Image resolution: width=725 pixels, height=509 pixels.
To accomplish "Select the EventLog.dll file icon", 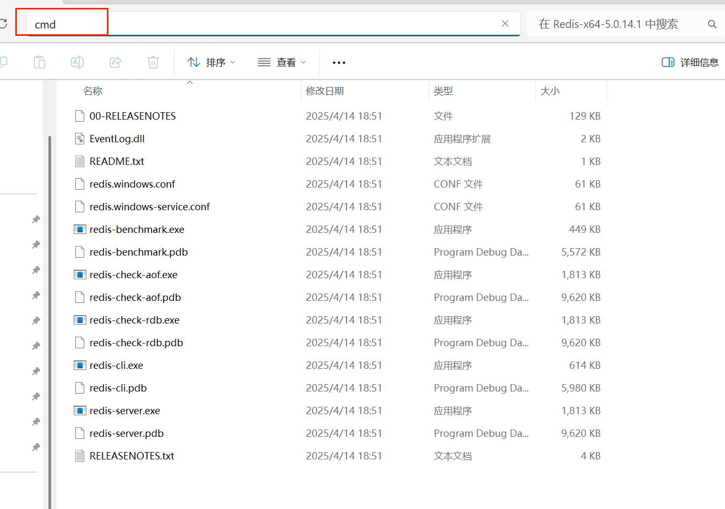I will click(x=80, y=139).
